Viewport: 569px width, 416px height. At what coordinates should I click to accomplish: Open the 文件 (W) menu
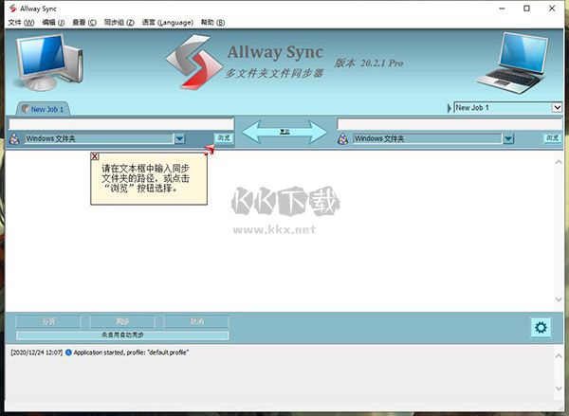pos(21,23)
